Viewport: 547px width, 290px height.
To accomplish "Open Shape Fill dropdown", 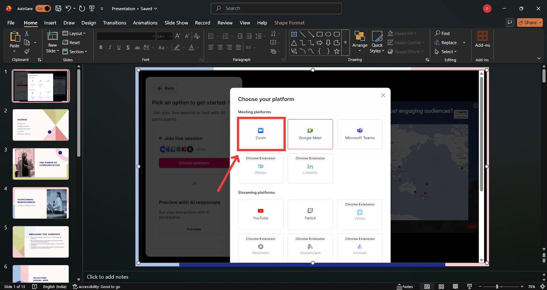I will click(402, 33).
